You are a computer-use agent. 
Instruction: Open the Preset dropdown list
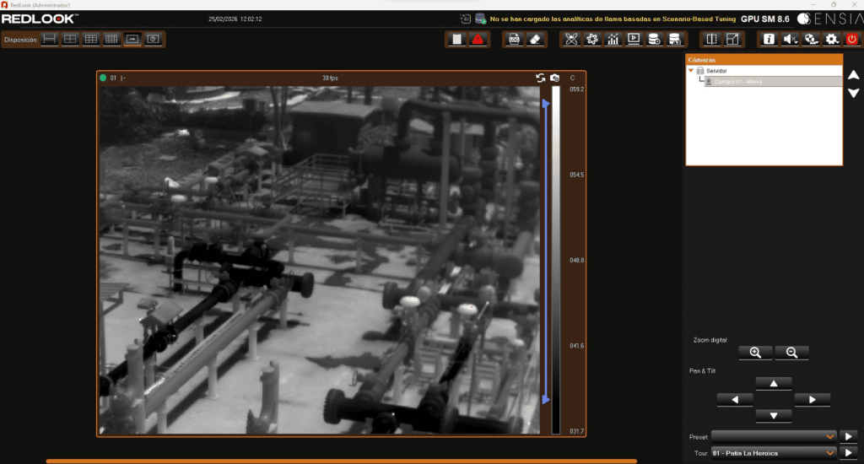tap(773, 436)
